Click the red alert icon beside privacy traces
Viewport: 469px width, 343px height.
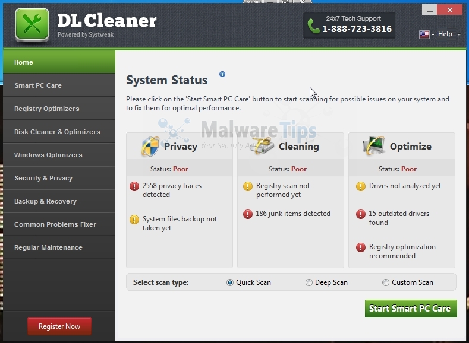click(134, 186)
